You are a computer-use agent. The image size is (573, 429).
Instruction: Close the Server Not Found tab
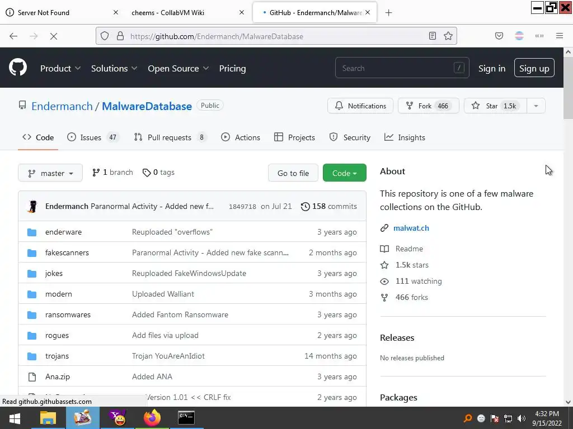click(115, 12)
